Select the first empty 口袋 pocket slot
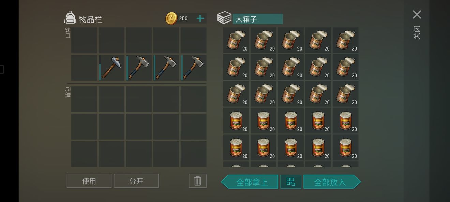450x202 pixels. pyautogui.click(x=84, y=40)
